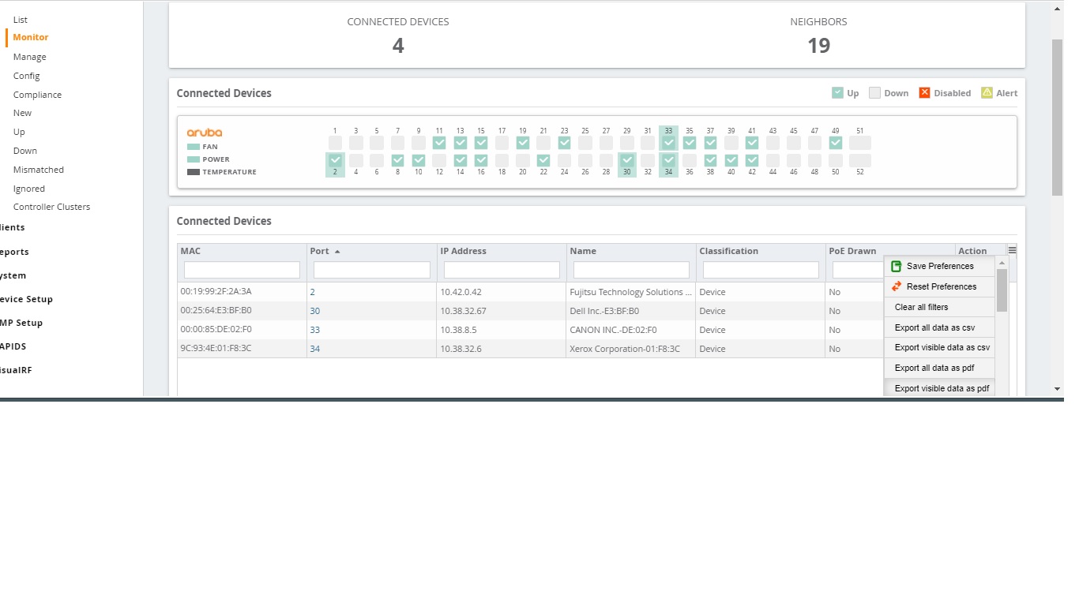Screen dimensions: 1079x606
Task: Sort table by Name column header
Action: 583,251
